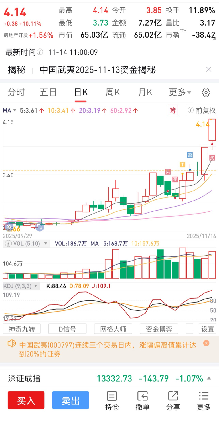
Task: Tap the info icon beside 最新时间
Action: point(40,52)
